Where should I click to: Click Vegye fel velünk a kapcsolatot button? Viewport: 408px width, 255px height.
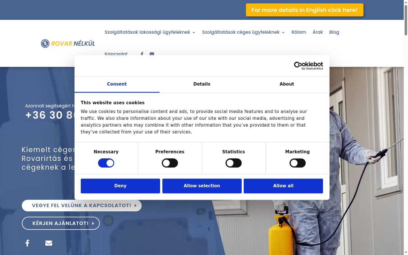[82, 205]
